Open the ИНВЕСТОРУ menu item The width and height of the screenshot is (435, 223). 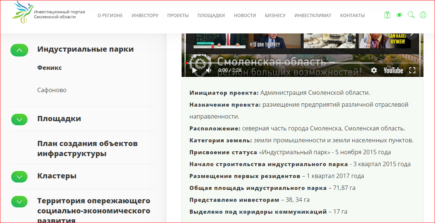[x=145, y=16]
